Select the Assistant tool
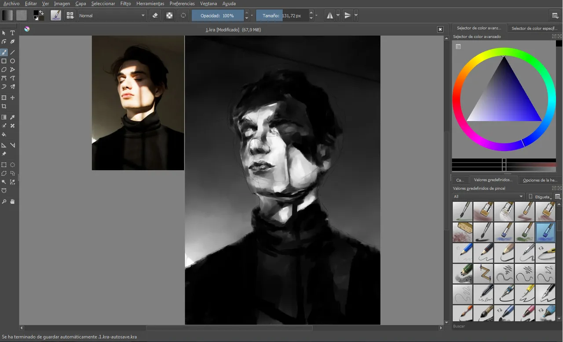The width and height of the screenshot is (563, 342). tap(4, 145)
